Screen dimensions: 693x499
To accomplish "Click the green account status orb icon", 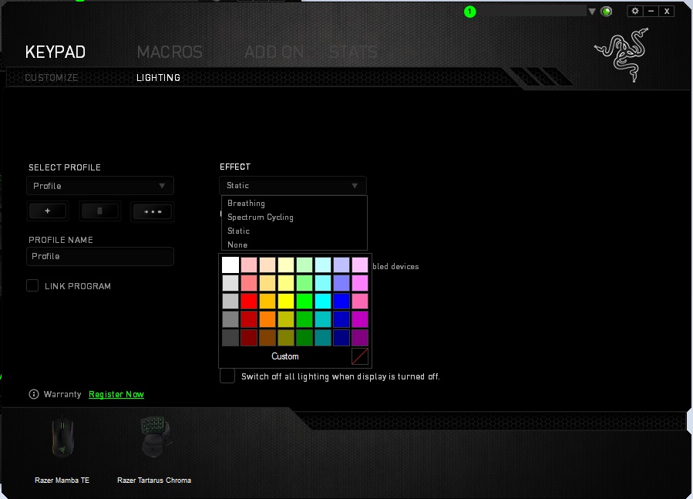I will click(607, 12).
